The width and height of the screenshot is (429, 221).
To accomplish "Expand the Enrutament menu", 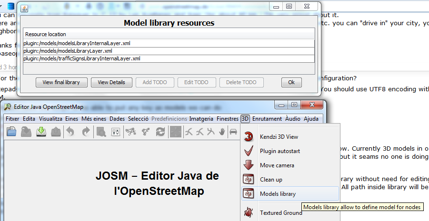I will pyautogui.click(x=267, y=119).
